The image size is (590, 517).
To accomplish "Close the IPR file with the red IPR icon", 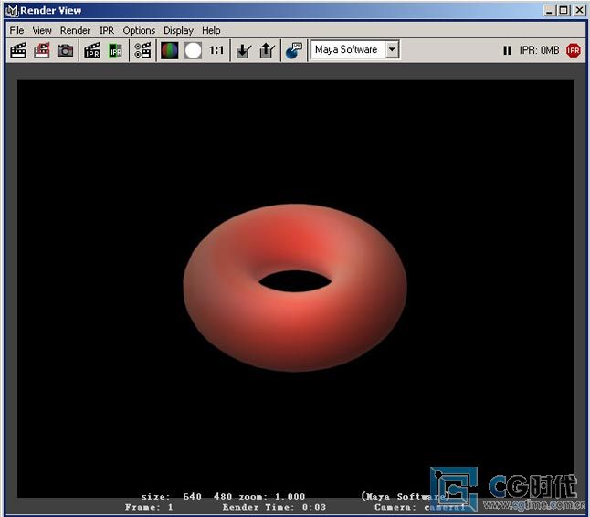I will tap(574, 50).
